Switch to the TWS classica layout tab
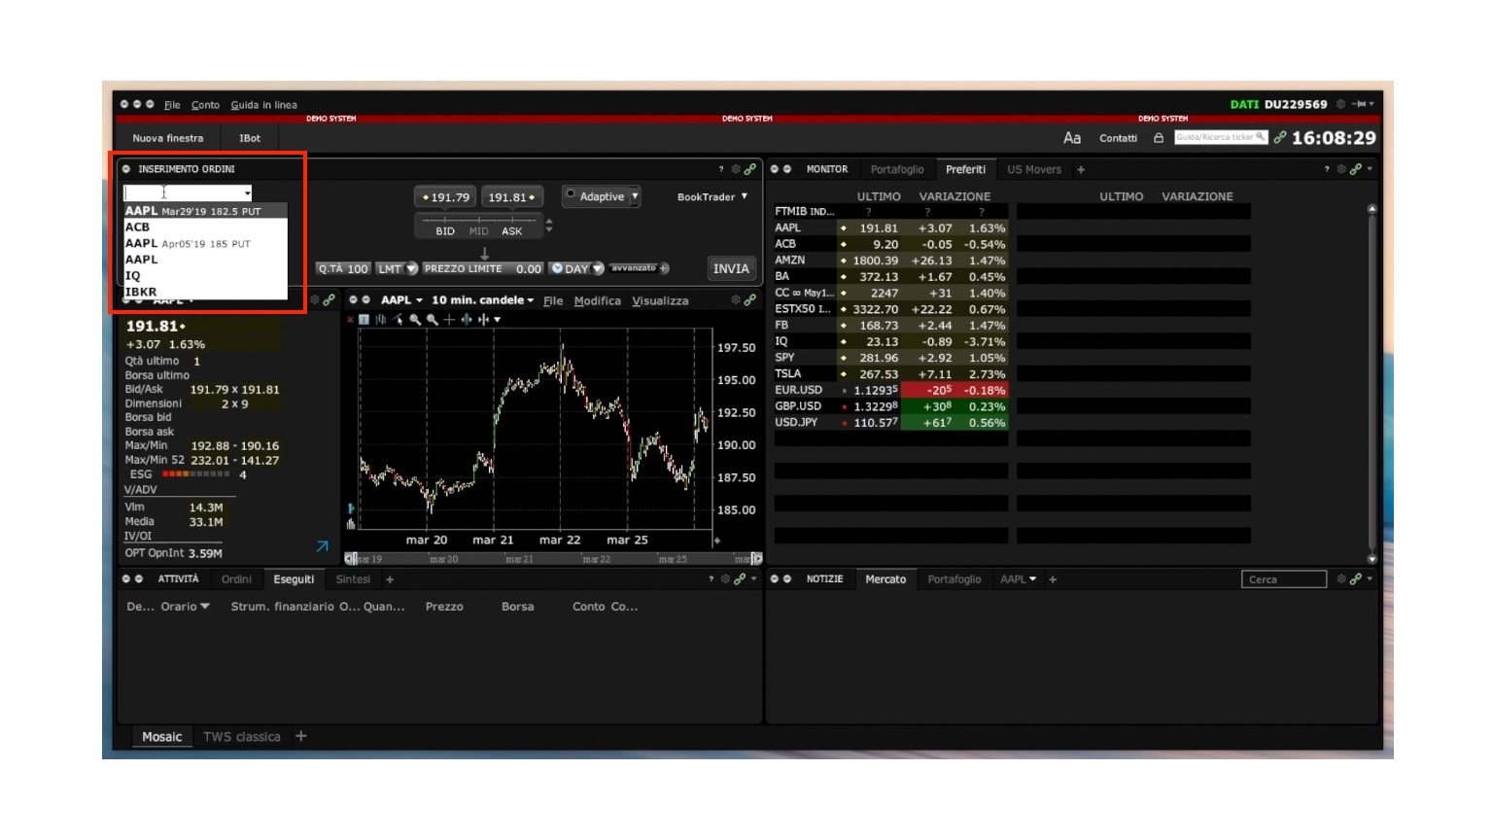1492x840 pixels. coord(242,737)
